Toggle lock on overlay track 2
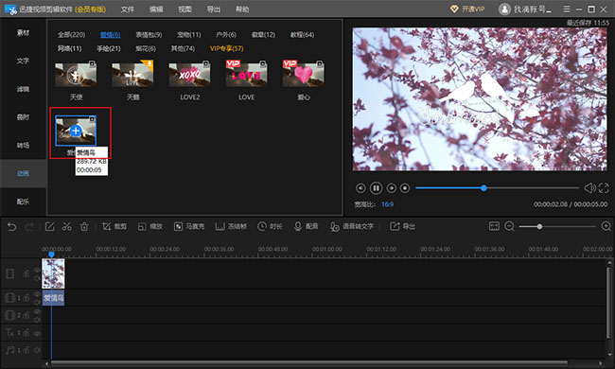The image size is (615, 369). click(26, 315)
